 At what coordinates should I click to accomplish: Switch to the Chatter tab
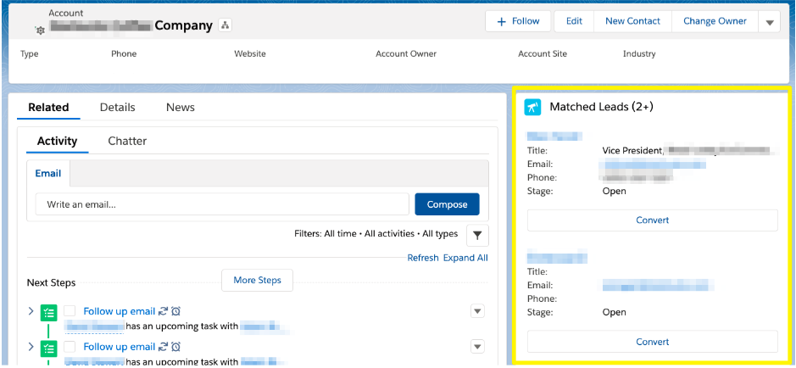coord(127,141)
